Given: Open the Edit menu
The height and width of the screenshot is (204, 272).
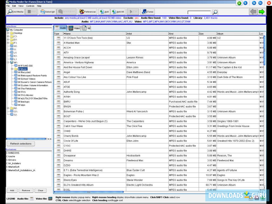Looking at the screenshot, I should point(14,6).
